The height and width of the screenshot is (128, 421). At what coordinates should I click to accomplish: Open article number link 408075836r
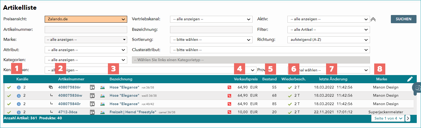(x=69, y=87)
